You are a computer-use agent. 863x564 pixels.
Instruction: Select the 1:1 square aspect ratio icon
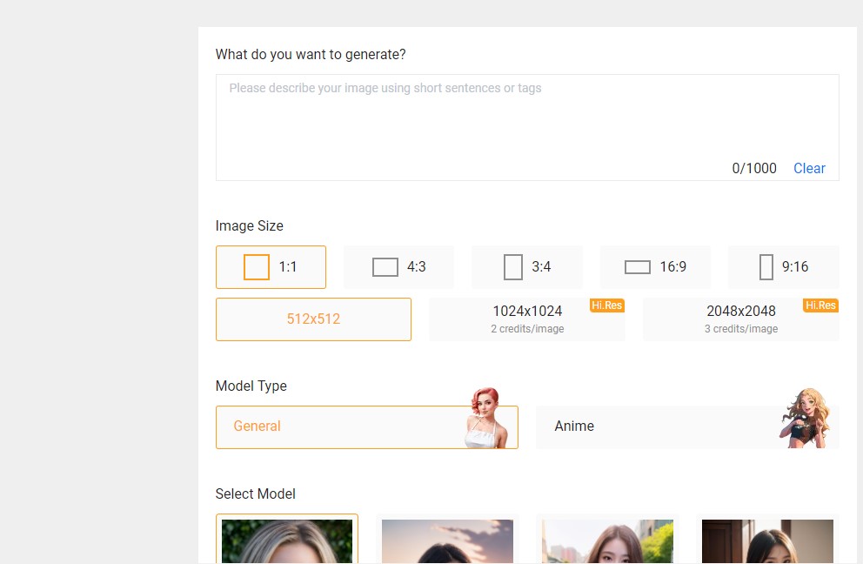click(257, 267)
